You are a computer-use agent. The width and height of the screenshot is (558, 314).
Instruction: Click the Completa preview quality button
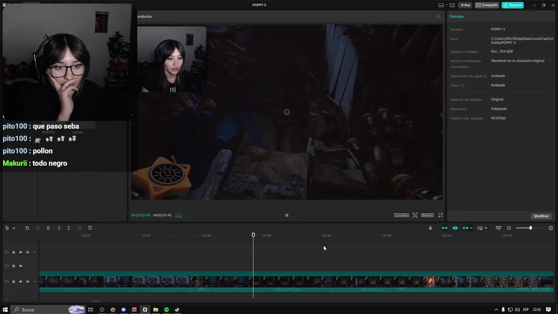click(401, 215)
